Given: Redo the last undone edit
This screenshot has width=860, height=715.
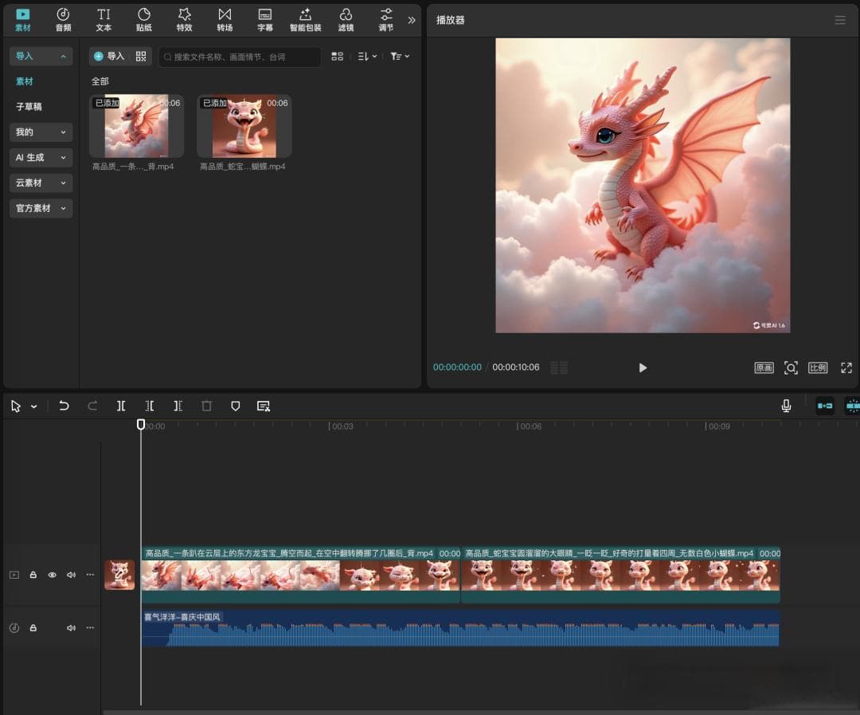Looking at the screenshot, I should click(92, 406).
